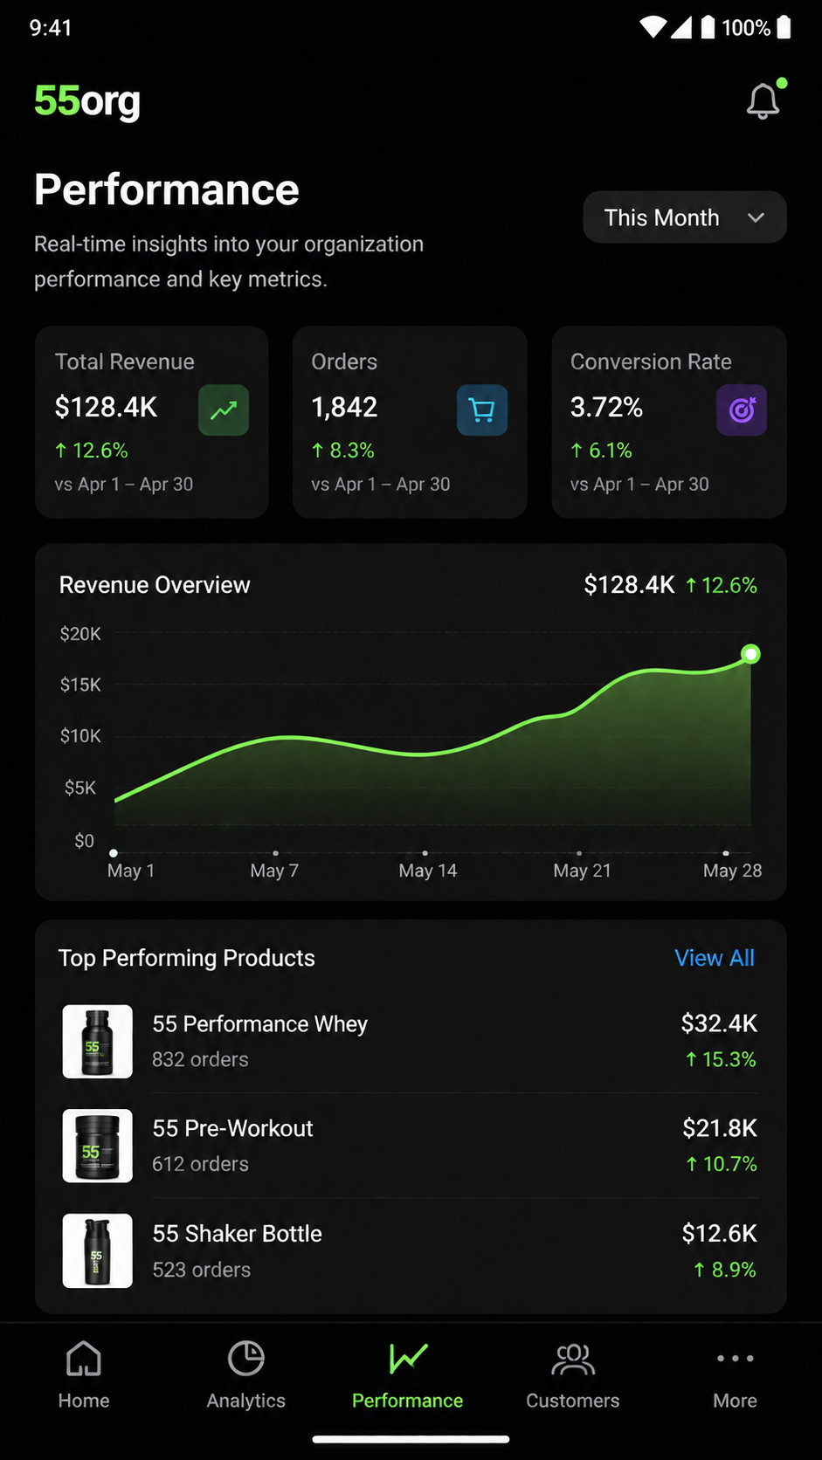The height and width of the screenshot is (1460, 822).
Task: Tap the purple conversion target icon
Action: pos(742,410)
